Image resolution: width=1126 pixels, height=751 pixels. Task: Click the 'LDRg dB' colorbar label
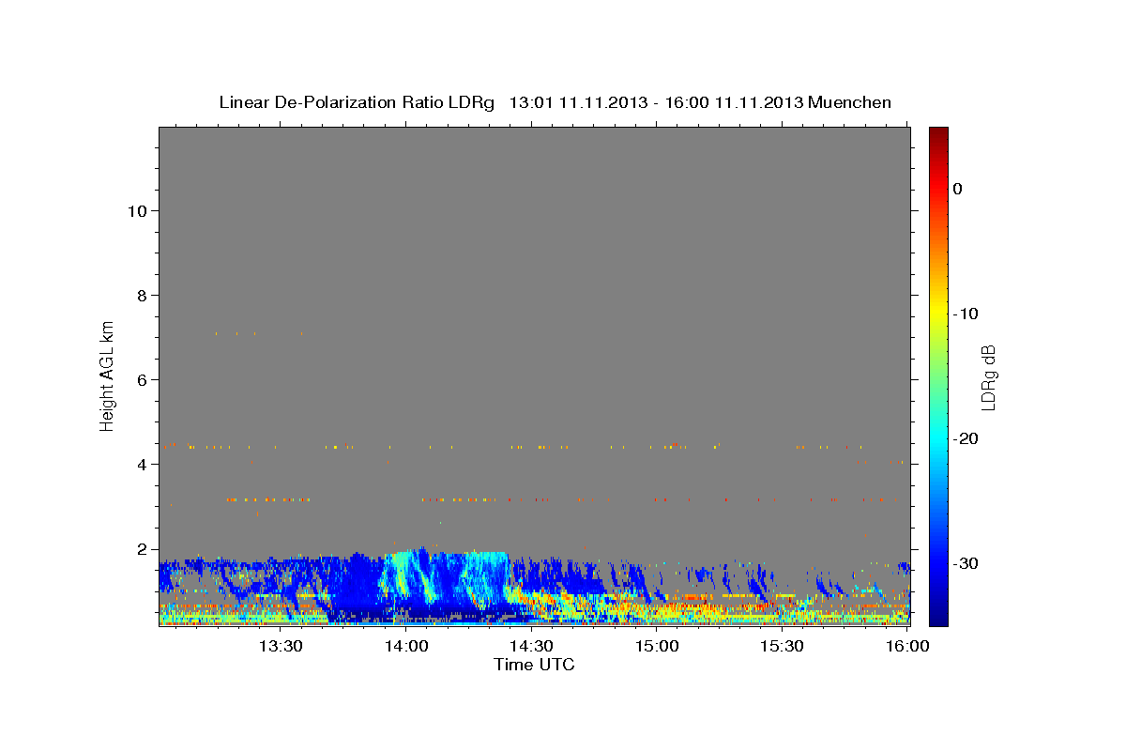click(x=988, y=376)
